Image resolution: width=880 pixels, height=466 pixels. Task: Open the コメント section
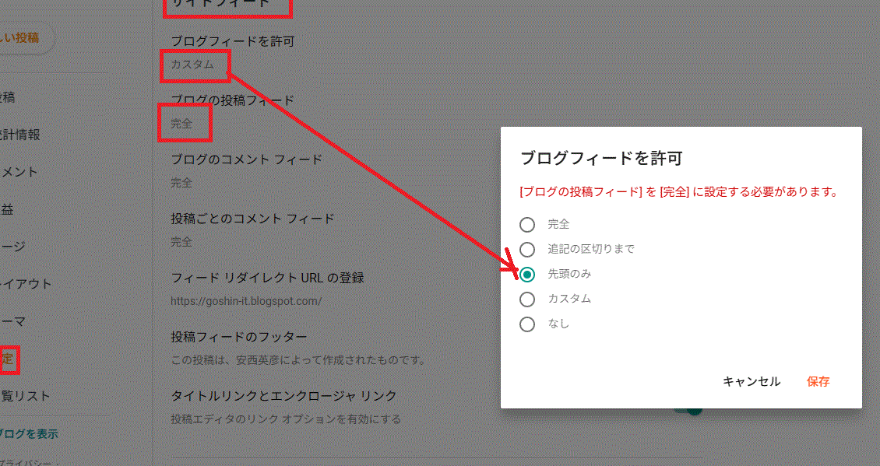(16, 171)
